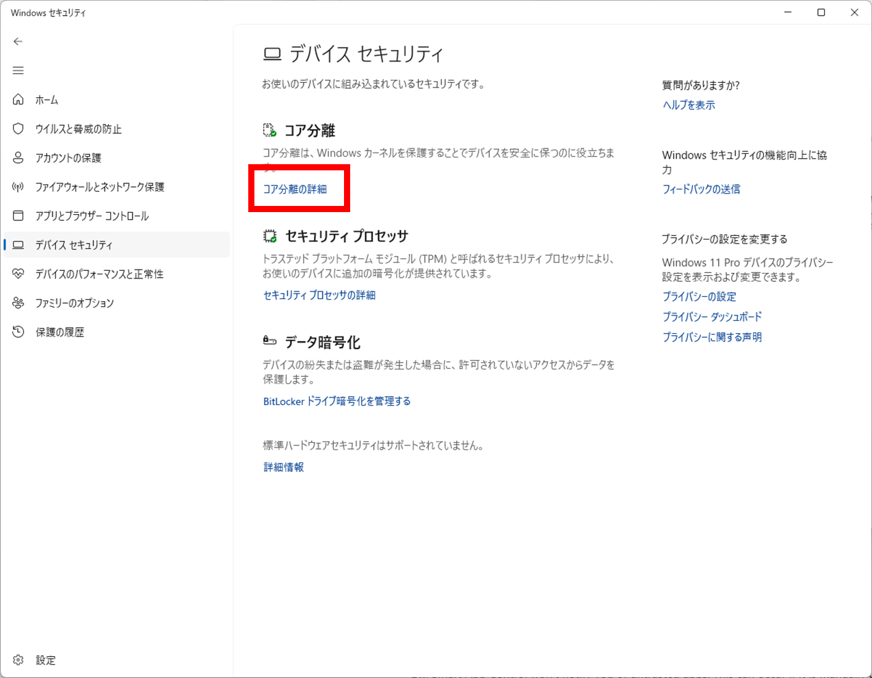The image size is (872, 678).
Task: Open 保護の履歴 in the sidebar
Action: click(116, 332)
